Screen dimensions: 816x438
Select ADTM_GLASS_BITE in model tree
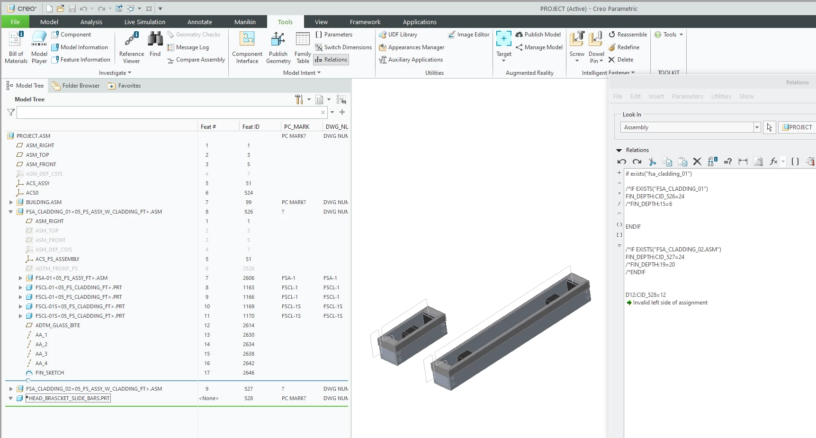coord(58,325)
